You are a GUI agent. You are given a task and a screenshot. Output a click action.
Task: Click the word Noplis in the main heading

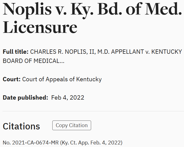pyautogui.click(x=27, y=10)
